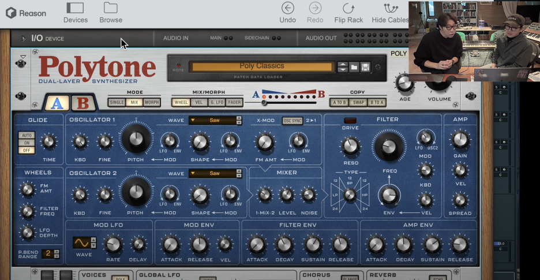Click the P.BEND RANGE value 2
Screen dimensions: 540x280
48,254
